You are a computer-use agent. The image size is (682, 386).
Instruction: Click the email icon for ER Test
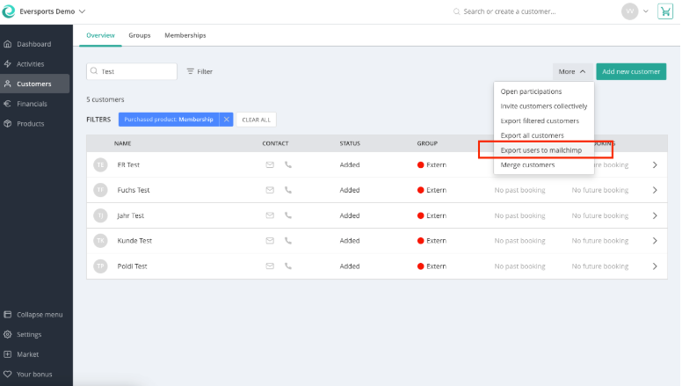270,165
